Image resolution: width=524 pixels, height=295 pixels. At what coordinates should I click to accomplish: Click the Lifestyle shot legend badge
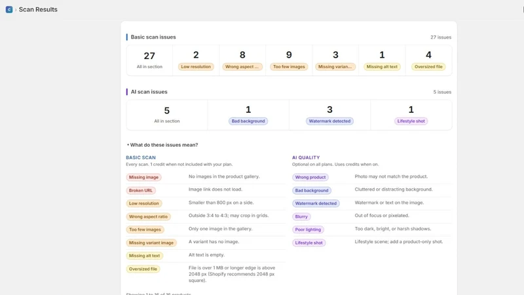(x=309, y=243)
